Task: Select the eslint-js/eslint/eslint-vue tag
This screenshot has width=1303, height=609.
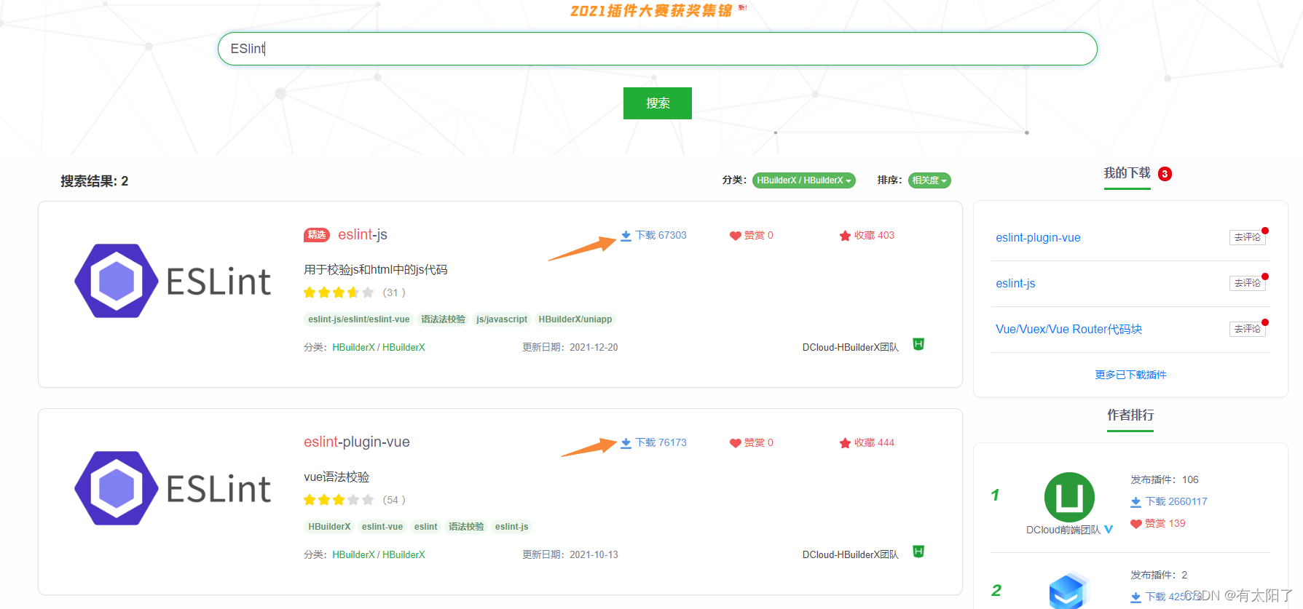Action: (x=358, y=319)
